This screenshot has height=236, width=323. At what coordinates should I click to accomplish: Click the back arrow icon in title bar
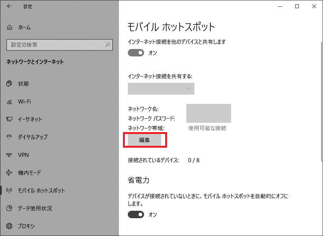pyautogui.click(x=9, y=6)
